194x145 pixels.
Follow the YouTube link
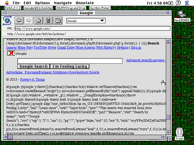pos(40,48)
